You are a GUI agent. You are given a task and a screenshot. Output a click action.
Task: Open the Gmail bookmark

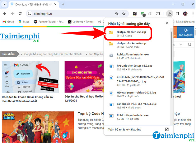[8, 22]
